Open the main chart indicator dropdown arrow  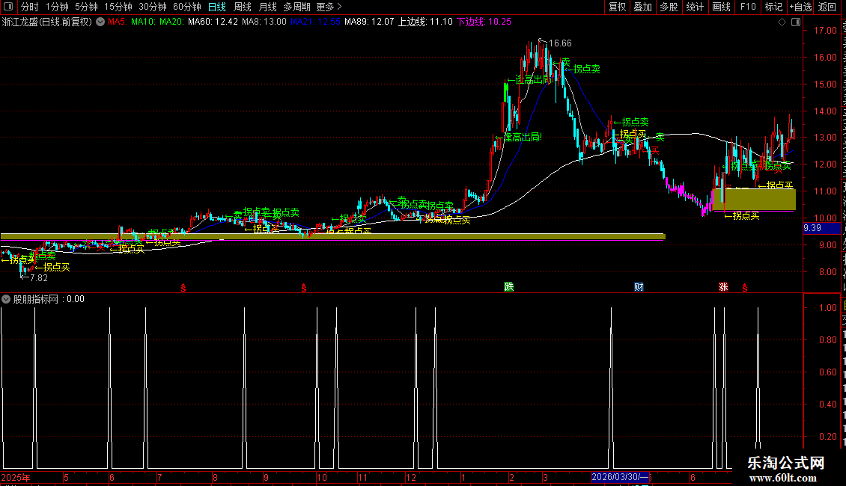[x=100, y=22]
